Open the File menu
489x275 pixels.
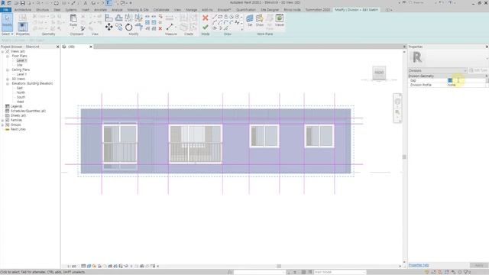(5, 10)
